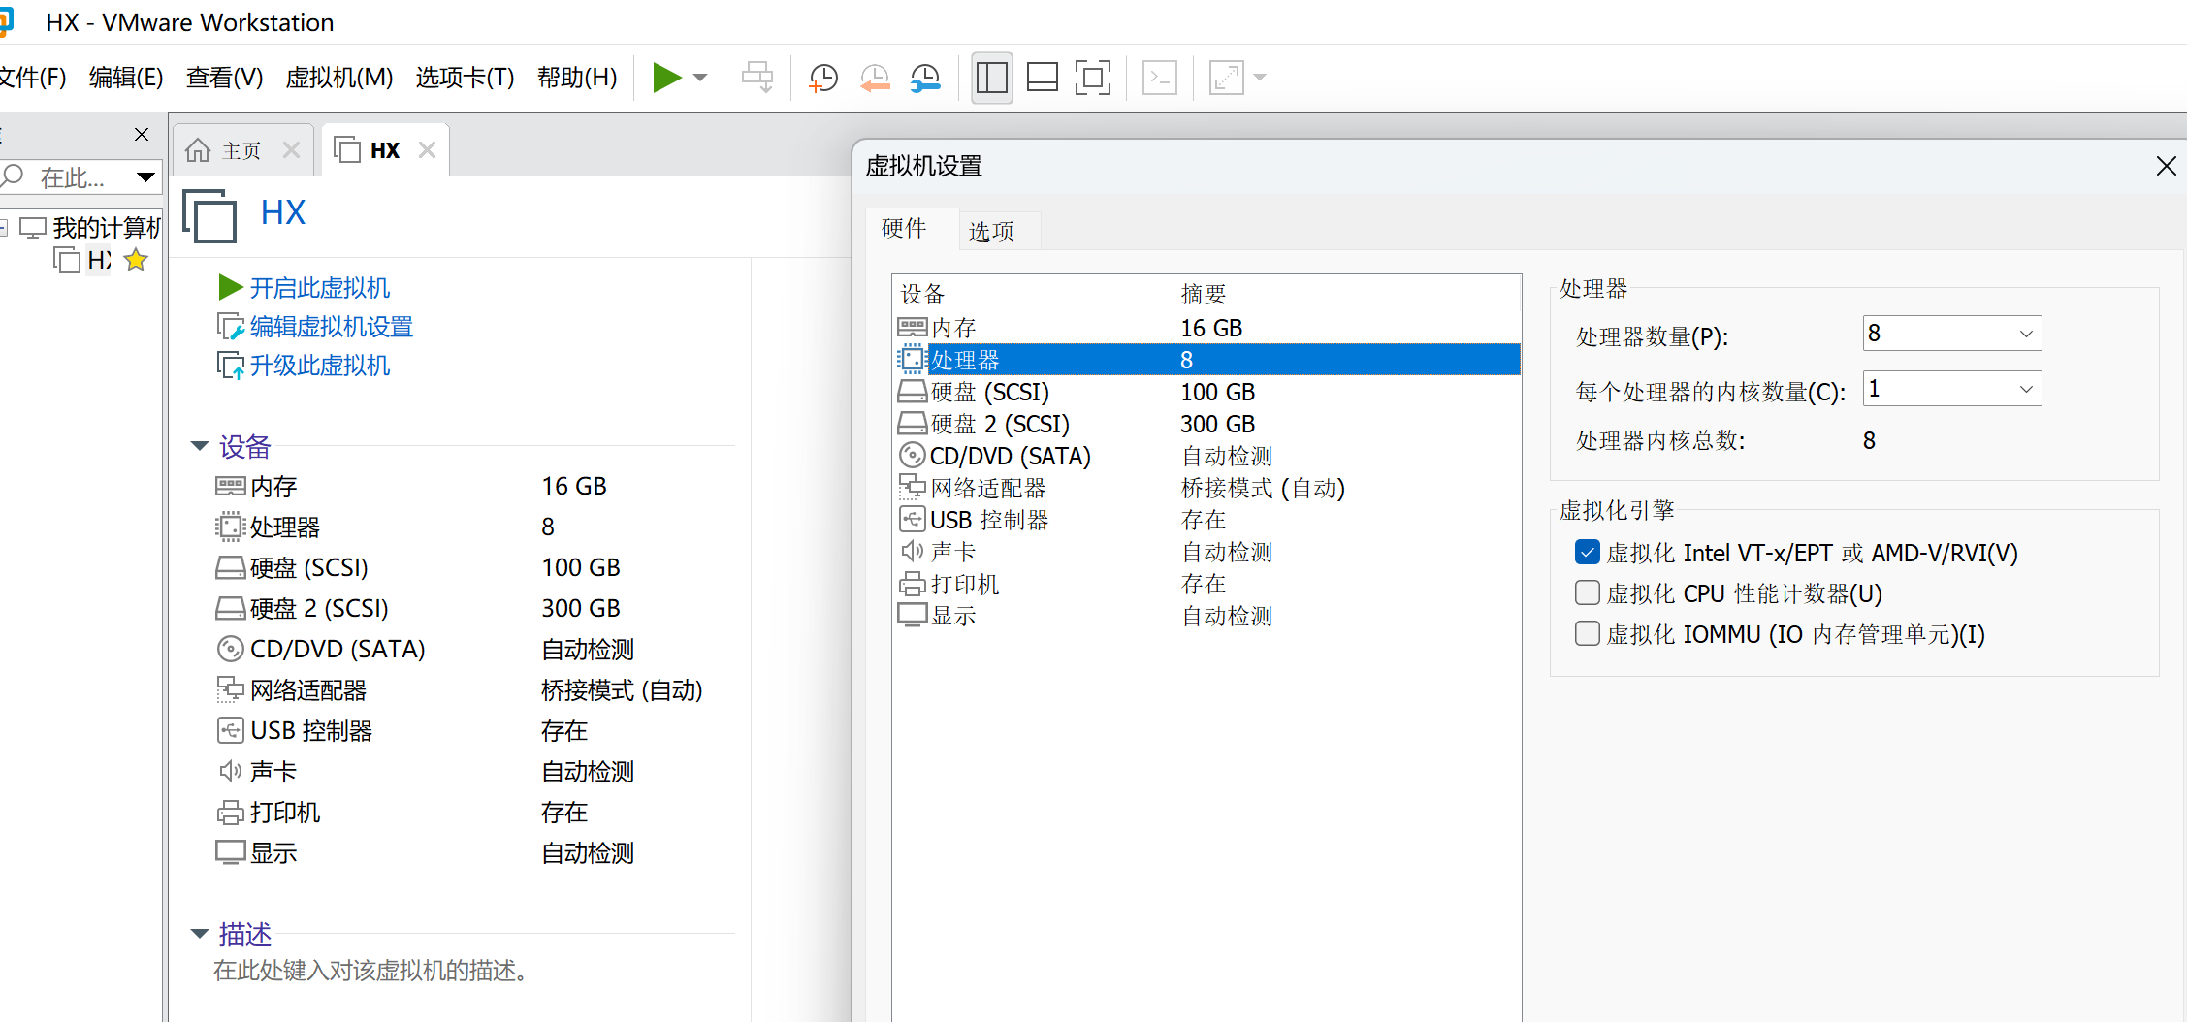Open the snapshot manager wrench-clock icon
The image size is (2187, 1022).
click(923, 77)
